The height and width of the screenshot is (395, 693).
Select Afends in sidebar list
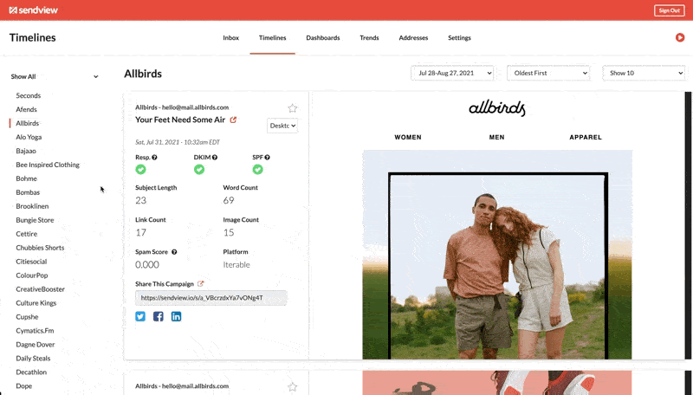point(27,109)
